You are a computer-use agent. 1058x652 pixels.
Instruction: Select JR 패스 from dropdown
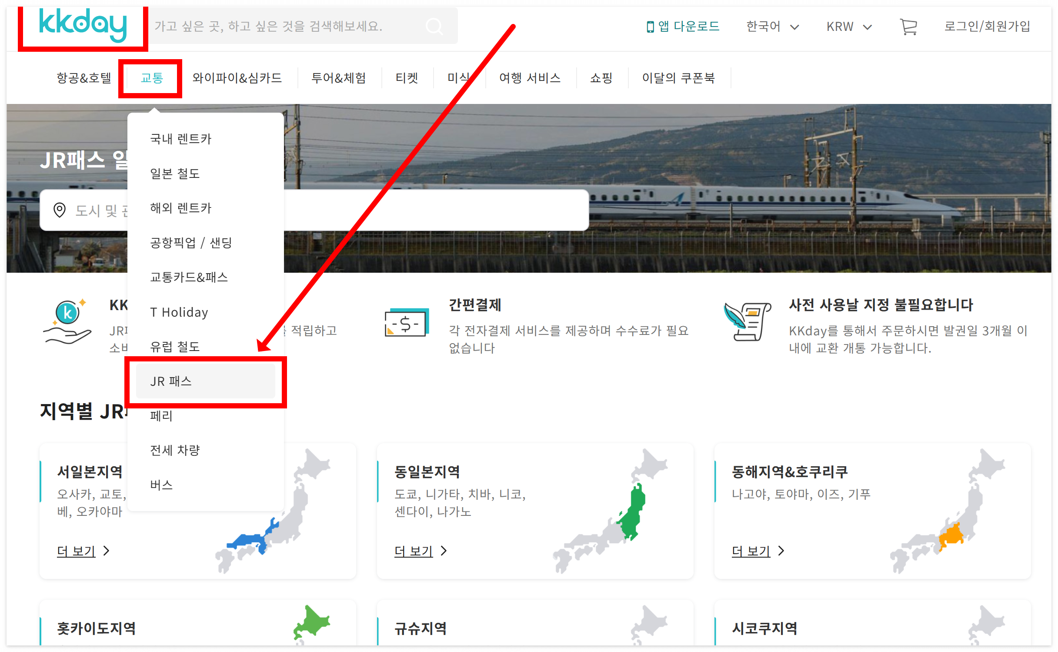click(x=205, y=381)
